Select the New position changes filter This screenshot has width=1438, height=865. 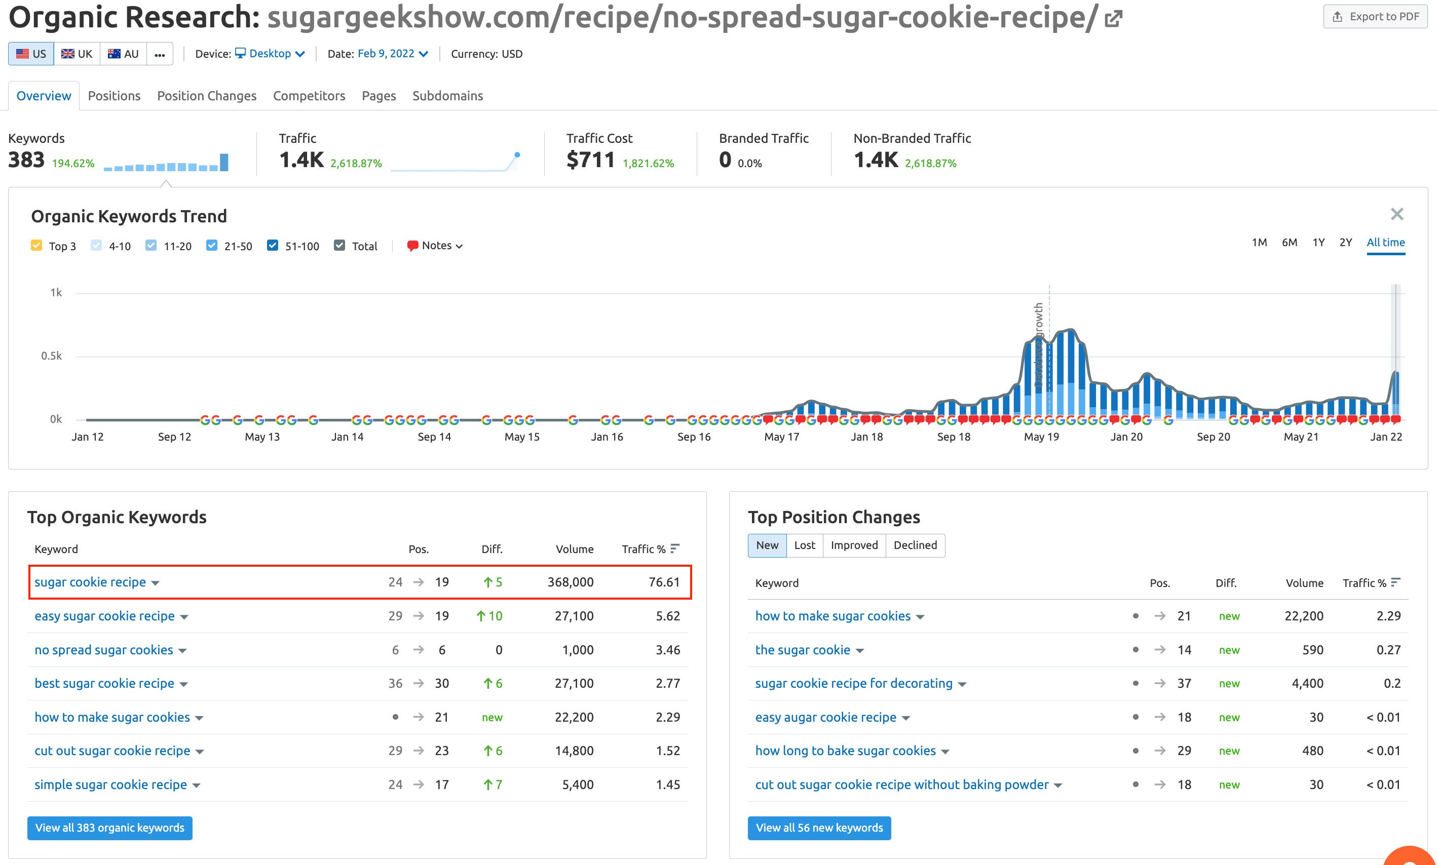pyautogui.click(x=767, y=545)
